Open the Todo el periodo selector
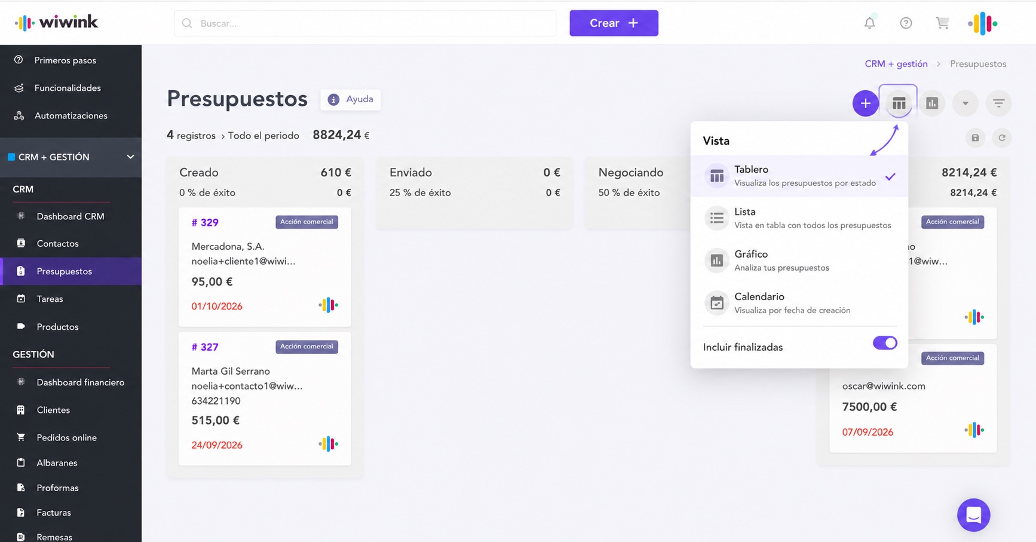Screen dimensions: 1036x542 (263, 136)
